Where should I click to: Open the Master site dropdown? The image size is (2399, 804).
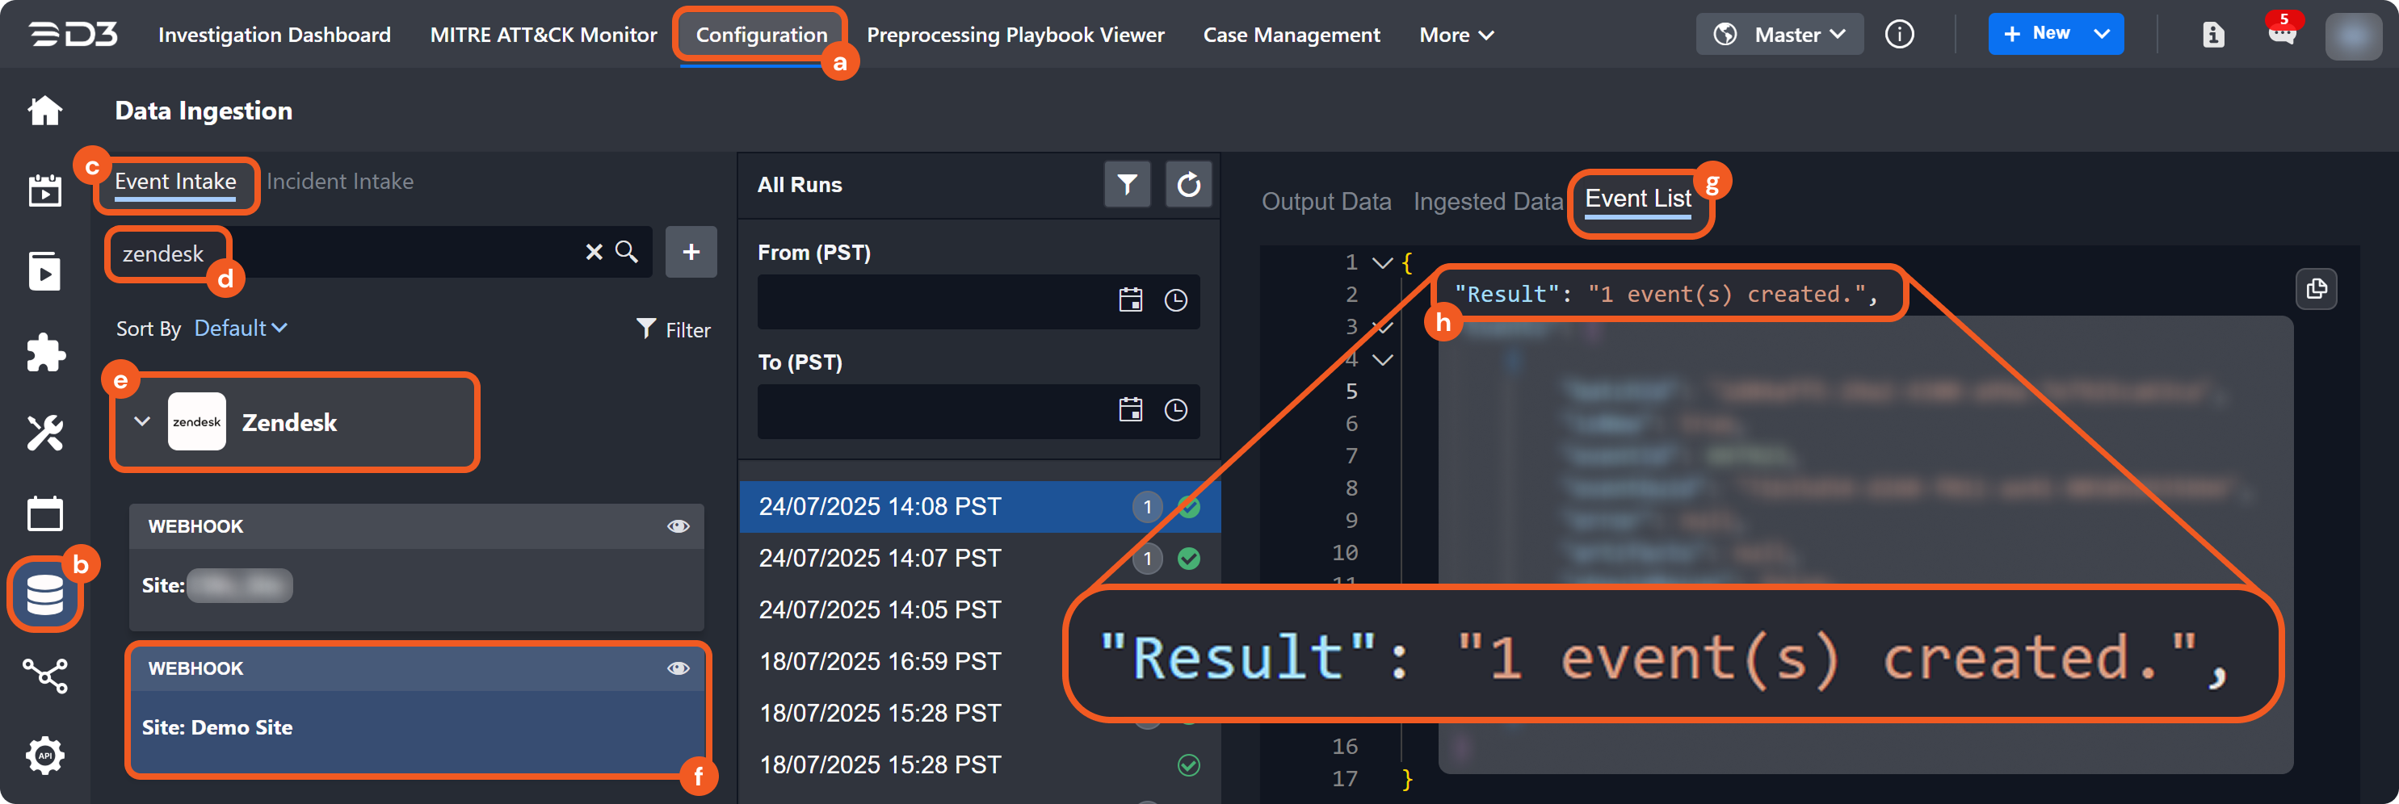(1779, 35)
